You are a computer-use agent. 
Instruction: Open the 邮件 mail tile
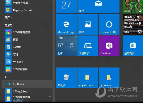(99, 7)
